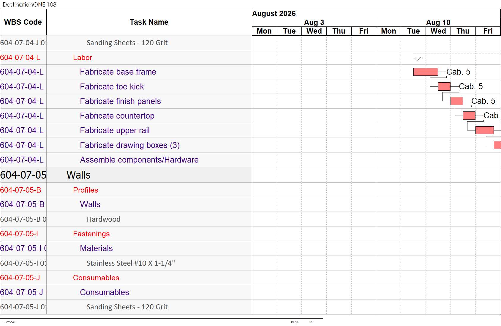Click WBS code 604-07-05-B 0 for Hardwood

[23, 219]
